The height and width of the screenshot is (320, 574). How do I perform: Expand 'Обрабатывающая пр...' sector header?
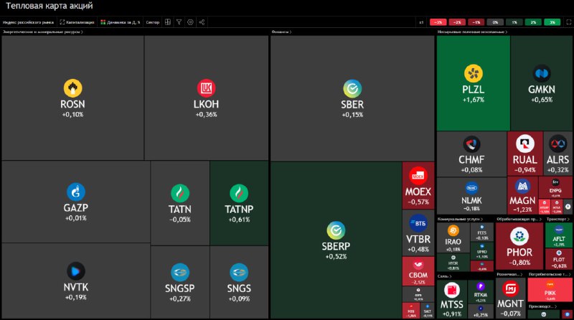point(519,219)
